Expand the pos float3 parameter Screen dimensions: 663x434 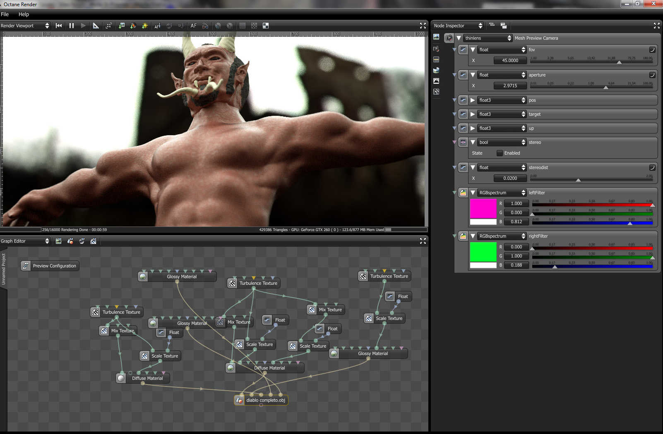point(473,100)
